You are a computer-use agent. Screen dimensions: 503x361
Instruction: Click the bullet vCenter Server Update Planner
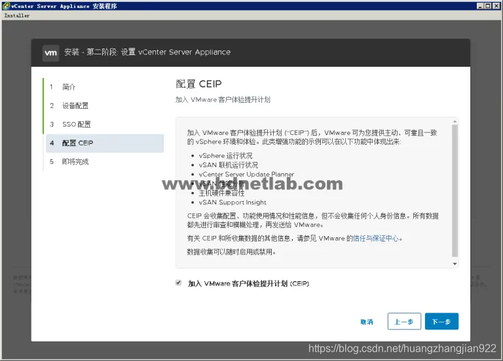[246, 174]
